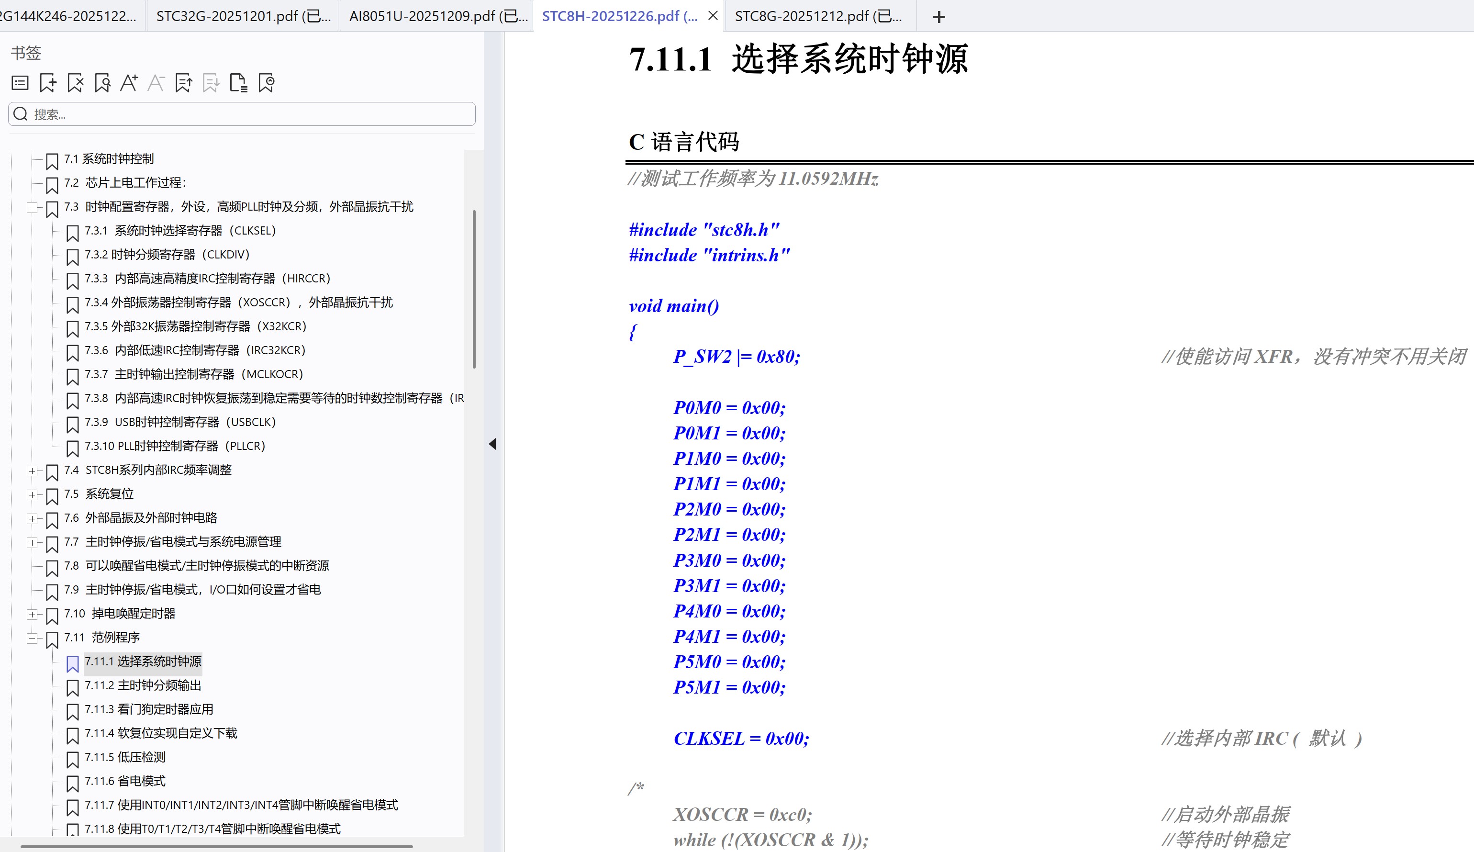
Task: Click bookmark panel vertical scrollbar thumb
Action: pos(474,289)
